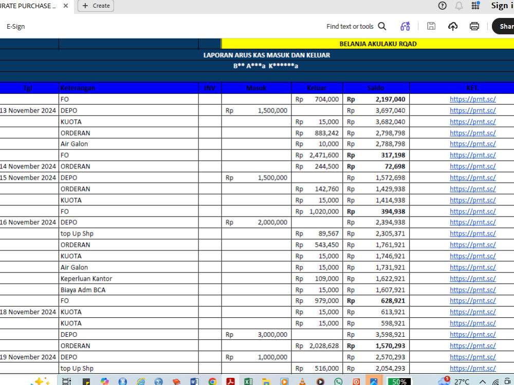Open the Help question mark icon
Screen dimensions: 514x385
click(x=442, y=6)
